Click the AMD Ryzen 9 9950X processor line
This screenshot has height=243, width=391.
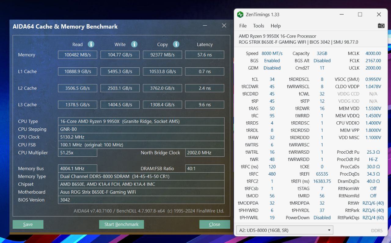(x=277, y=36)
